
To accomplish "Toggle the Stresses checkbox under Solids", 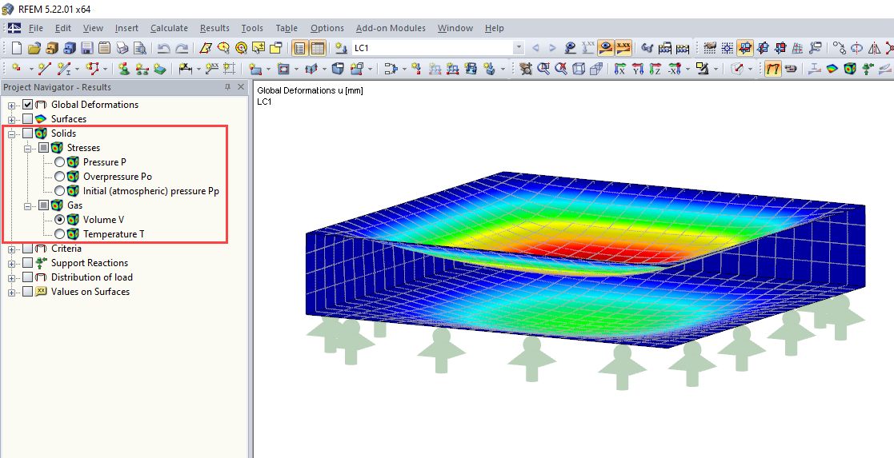I will [43, 148].
